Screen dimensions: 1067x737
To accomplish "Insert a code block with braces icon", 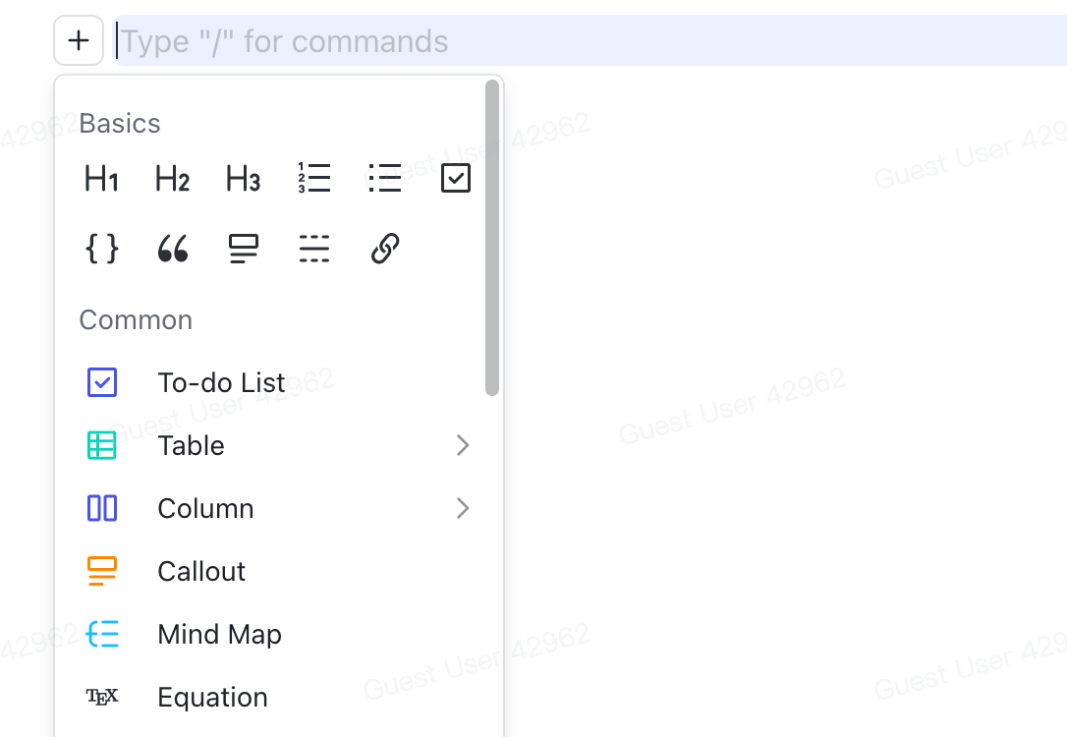I will tap(102, 250).
